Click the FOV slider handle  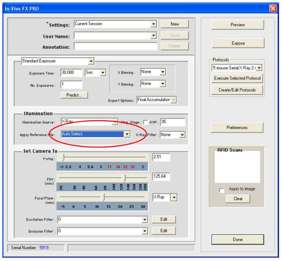(x=123, y=178)
